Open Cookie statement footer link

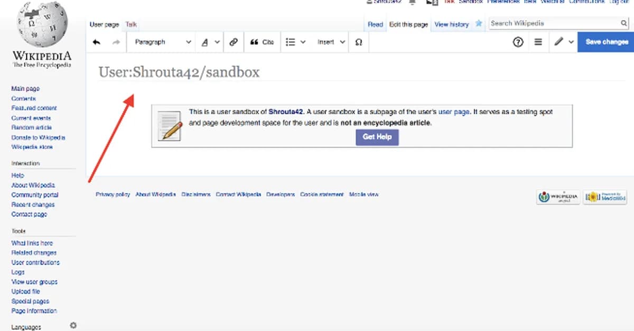click(322, 194)
